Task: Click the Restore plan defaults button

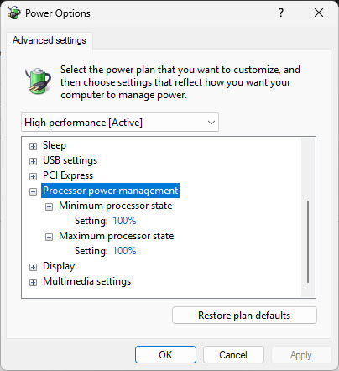Action: pos(244,316)
